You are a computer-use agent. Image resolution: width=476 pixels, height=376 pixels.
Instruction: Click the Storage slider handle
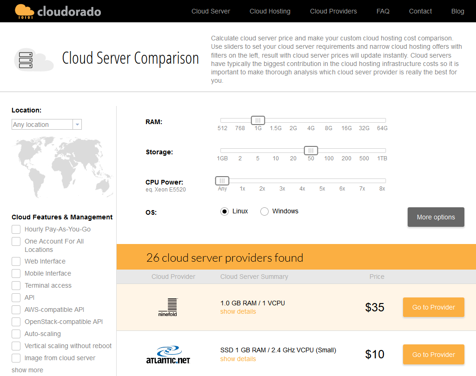[x=311, y=151]
